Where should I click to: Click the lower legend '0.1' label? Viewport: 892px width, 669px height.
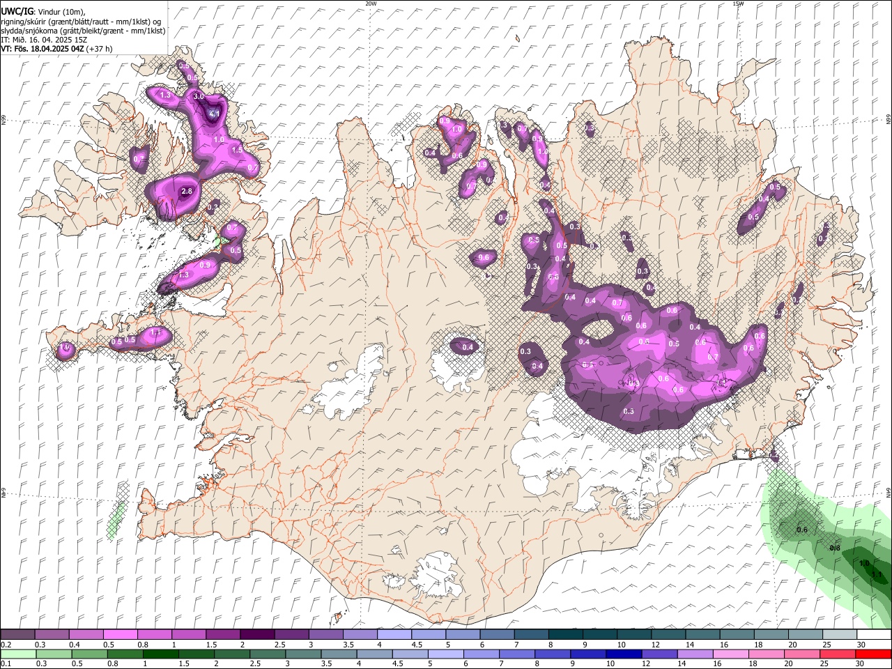click(x=6, y=663)
